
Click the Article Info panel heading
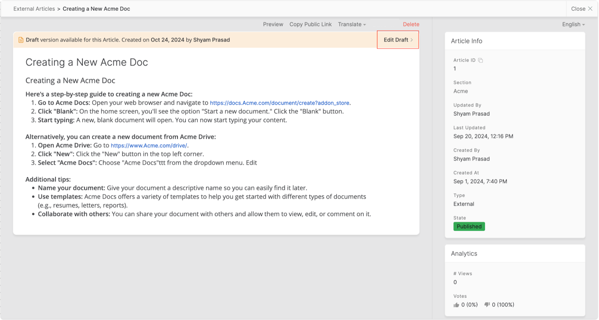point(466,41)
